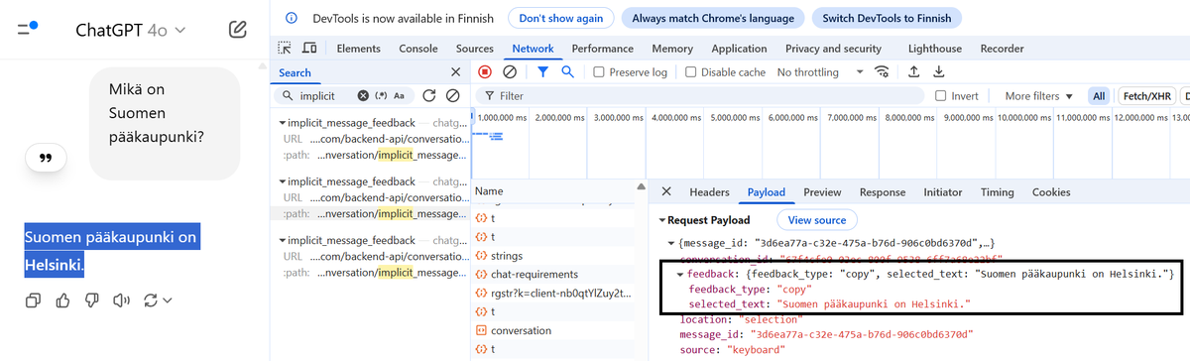Collapse the feedback object in payload
This screenshot has height=361, width=1190.
click(680, 274)
